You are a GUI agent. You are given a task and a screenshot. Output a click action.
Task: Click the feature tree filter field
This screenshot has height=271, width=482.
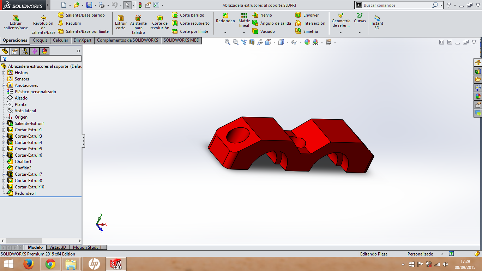(x=41, y=59)
